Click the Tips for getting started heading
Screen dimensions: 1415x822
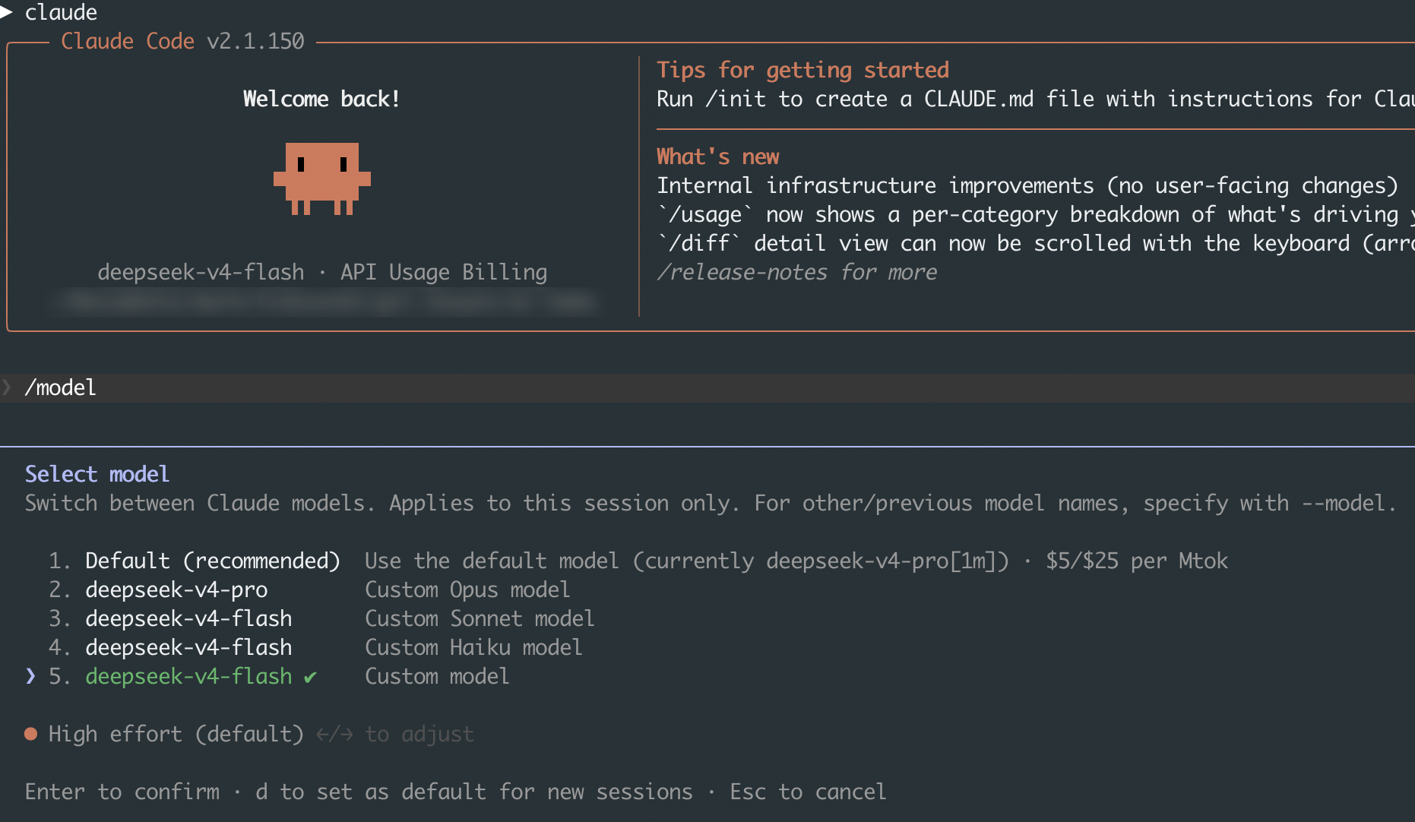tap(803, 70)
